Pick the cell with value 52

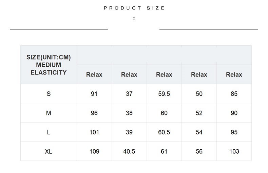(199, 113)
